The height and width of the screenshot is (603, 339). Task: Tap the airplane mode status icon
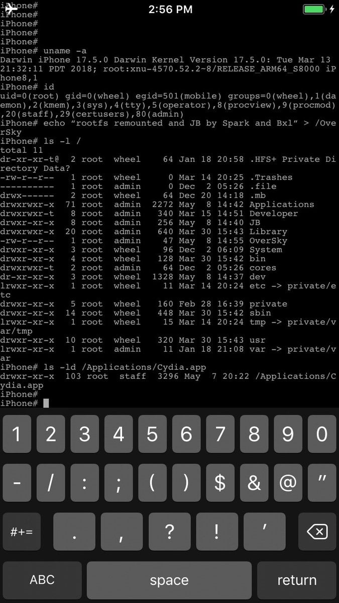tap(10, 9)
